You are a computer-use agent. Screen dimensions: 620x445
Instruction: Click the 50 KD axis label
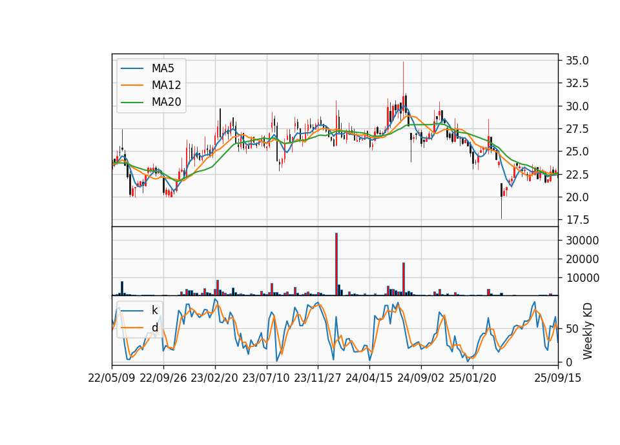coord(572,329)
